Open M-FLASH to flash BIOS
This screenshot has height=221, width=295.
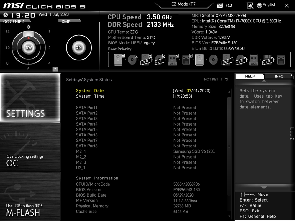(x=30, y=196)
